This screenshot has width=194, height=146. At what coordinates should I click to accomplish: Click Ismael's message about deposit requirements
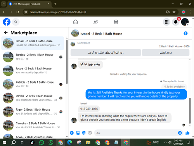click(125, 118)
